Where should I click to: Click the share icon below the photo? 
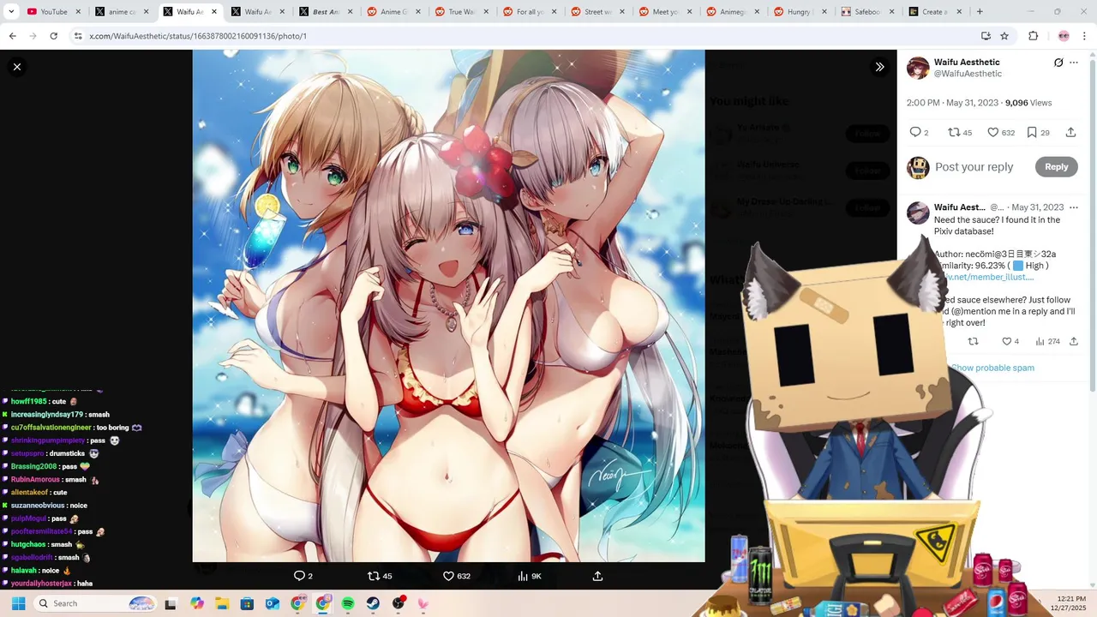[x=597, y=576]
